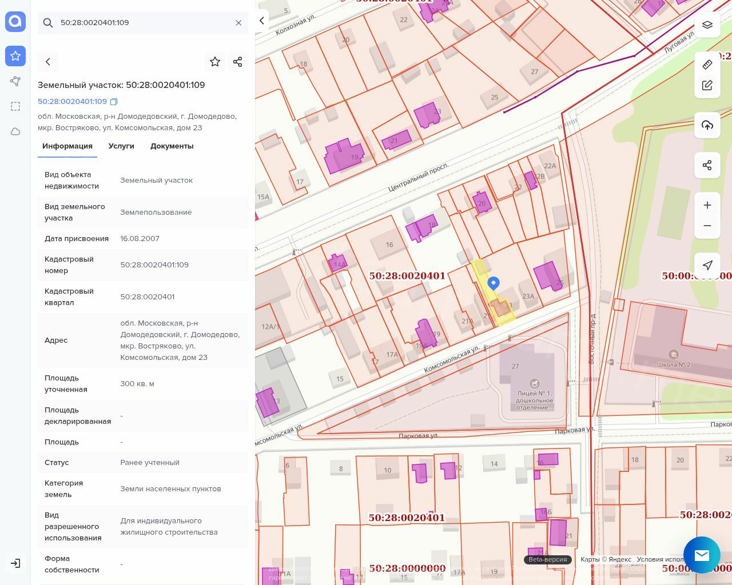The height and width of the screenshot is (585, 732).
Task: Add parcel to favorites with star outline
Action: (x=215, y=62)
